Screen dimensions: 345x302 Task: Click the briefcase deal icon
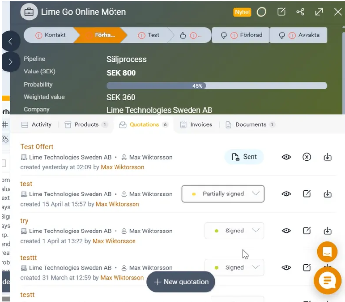pos(29,12)
